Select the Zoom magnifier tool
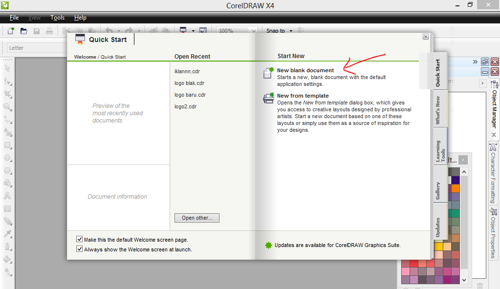The image size is (500, 289). click(8, 107)
